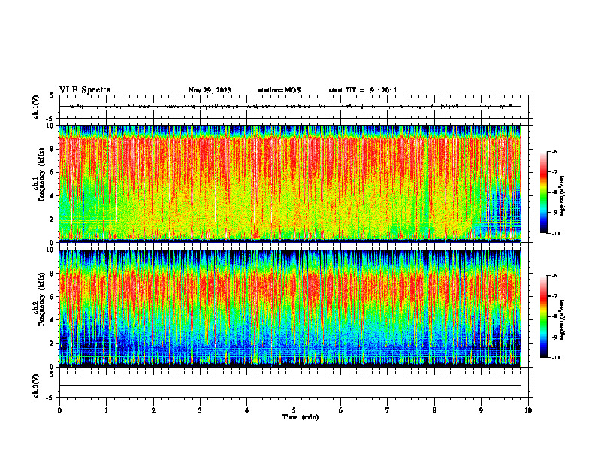Click the "2" kHz tick on ch.1 frequency axis
595x460 pixels.
click(53, 219)
